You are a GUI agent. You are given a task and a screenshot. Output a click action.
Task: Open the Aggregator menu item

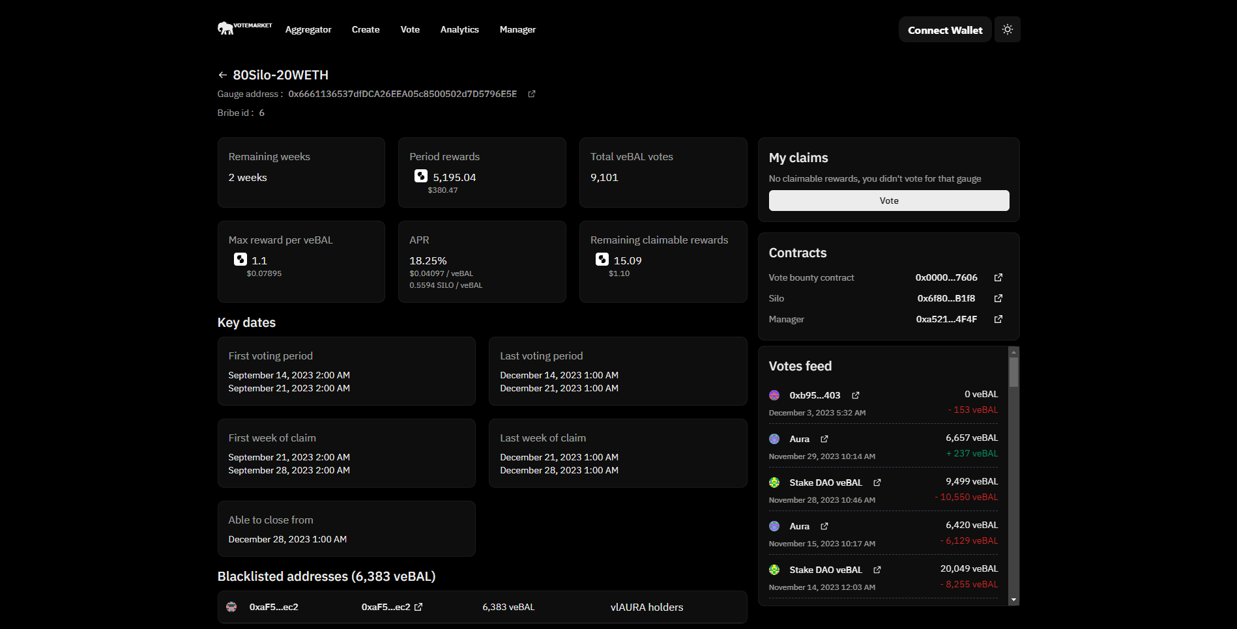(308, 29)
